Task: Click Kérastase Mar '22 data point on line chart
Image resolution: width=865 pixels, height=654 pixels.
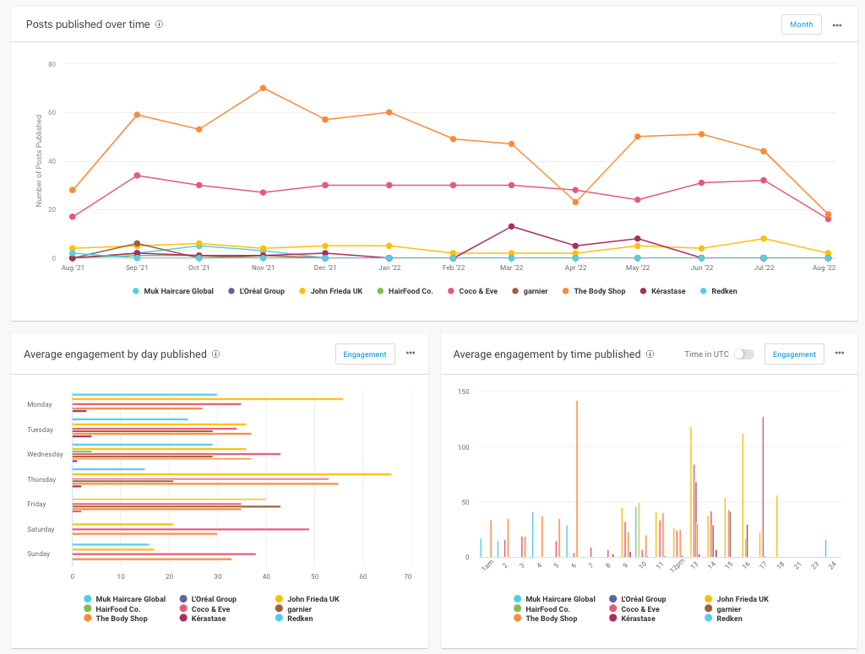Action: (511, 226)
